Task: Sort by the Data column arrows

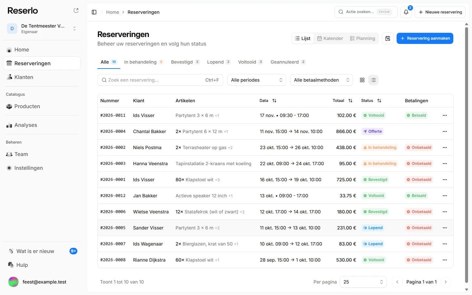Action: pos(274,101)
